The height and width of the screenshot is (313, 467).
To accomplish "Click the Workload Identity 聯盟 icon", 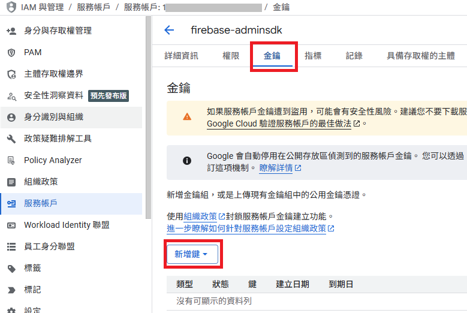I will click(x=11, y=225).
